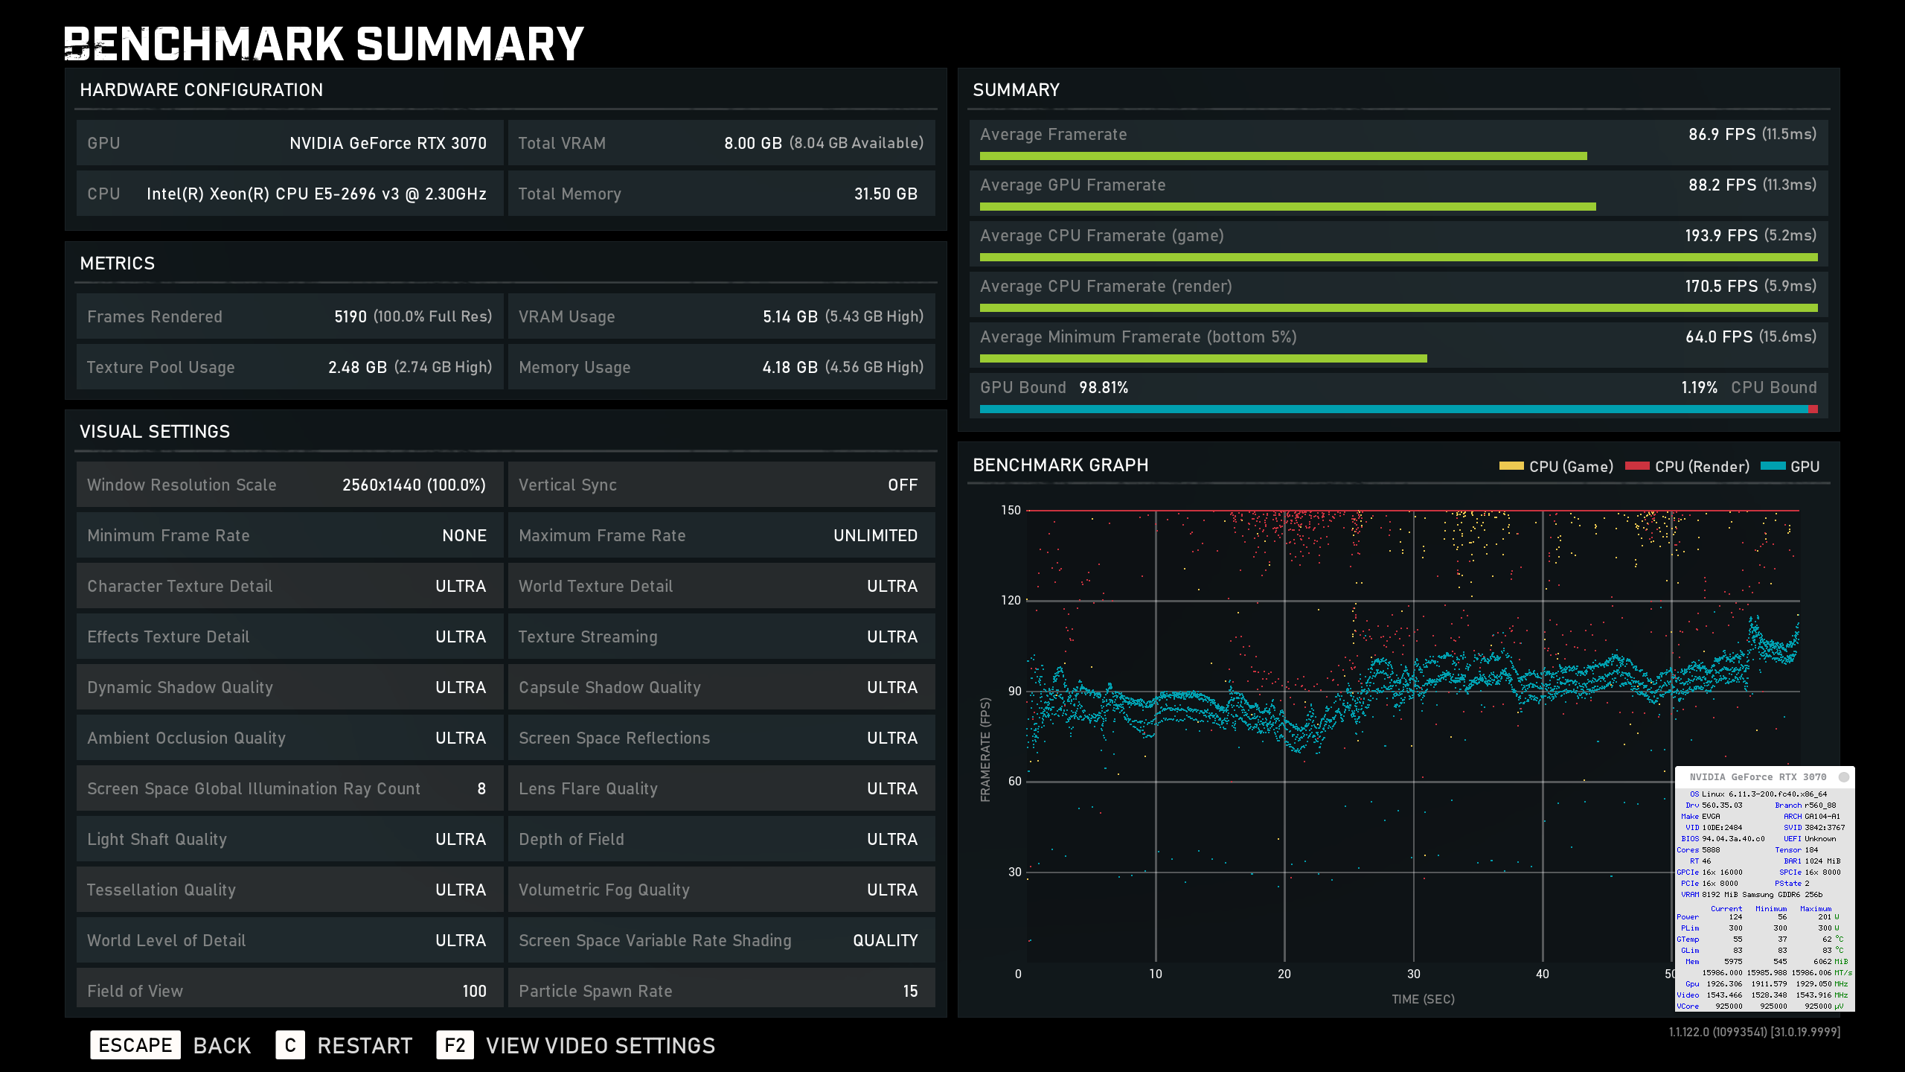Click the Average CPU Framerate (game) bar

click(x=1398, y=258)
